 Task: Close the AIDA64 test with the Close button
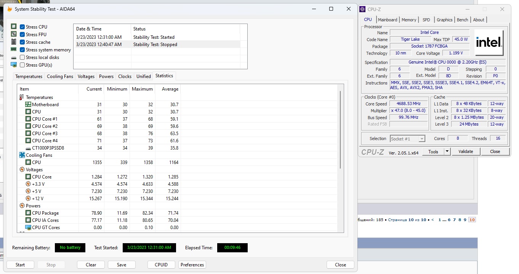pos(340,265)
